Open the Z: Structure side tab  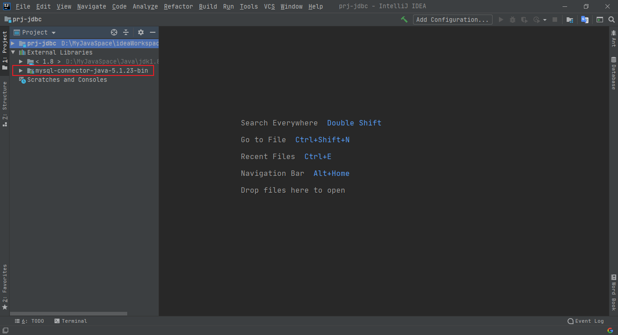(x=5, y=104)
